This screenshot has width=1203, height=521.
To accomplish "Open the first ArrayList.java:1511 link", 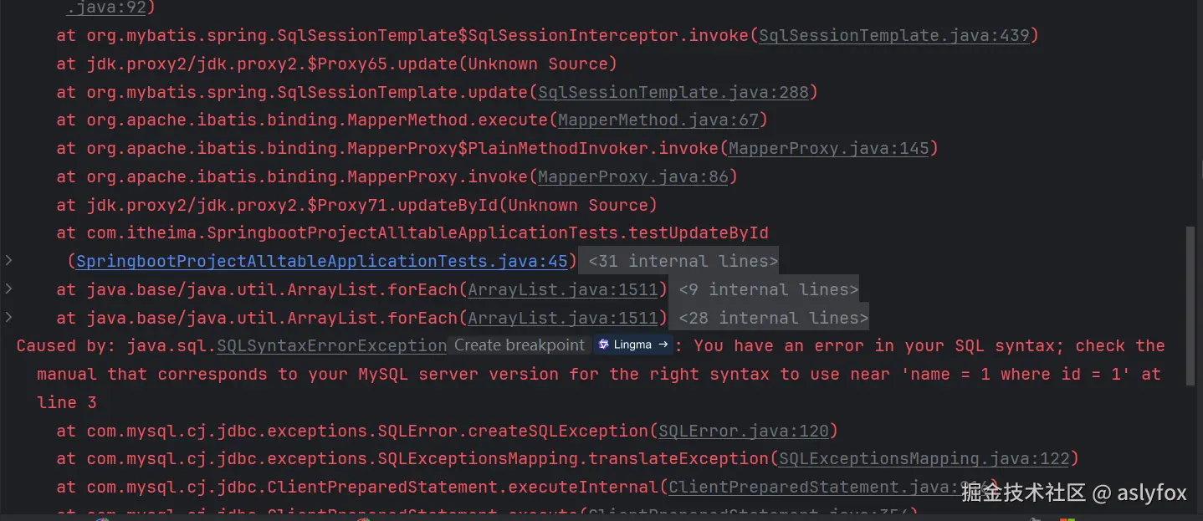I will coord(563,289).
